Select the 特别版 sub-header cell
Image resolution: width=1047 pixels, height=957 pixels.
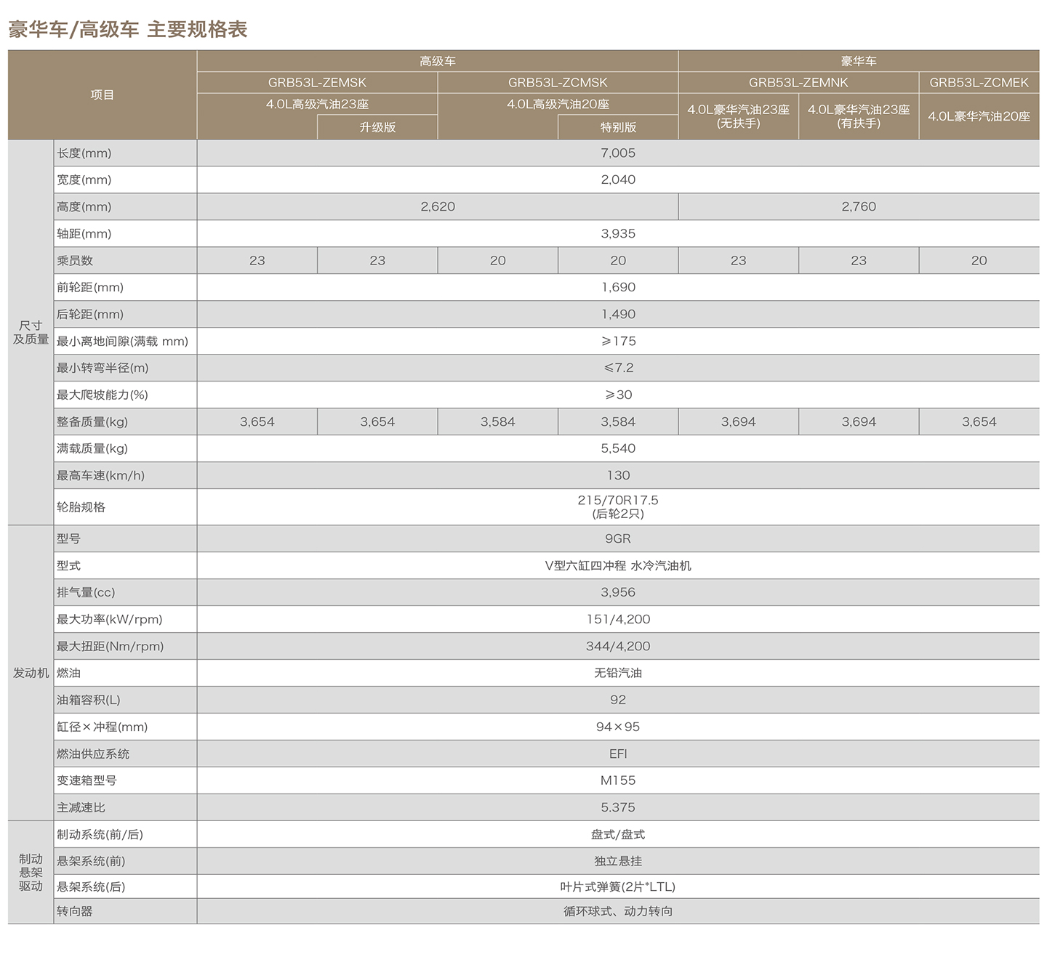pyautogui.click(x=618, y=127)
